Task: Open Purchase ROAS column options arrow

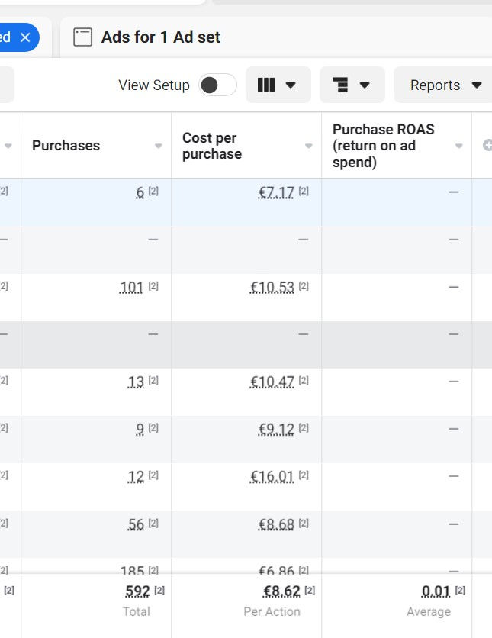Action: click(x=459, y=146)
